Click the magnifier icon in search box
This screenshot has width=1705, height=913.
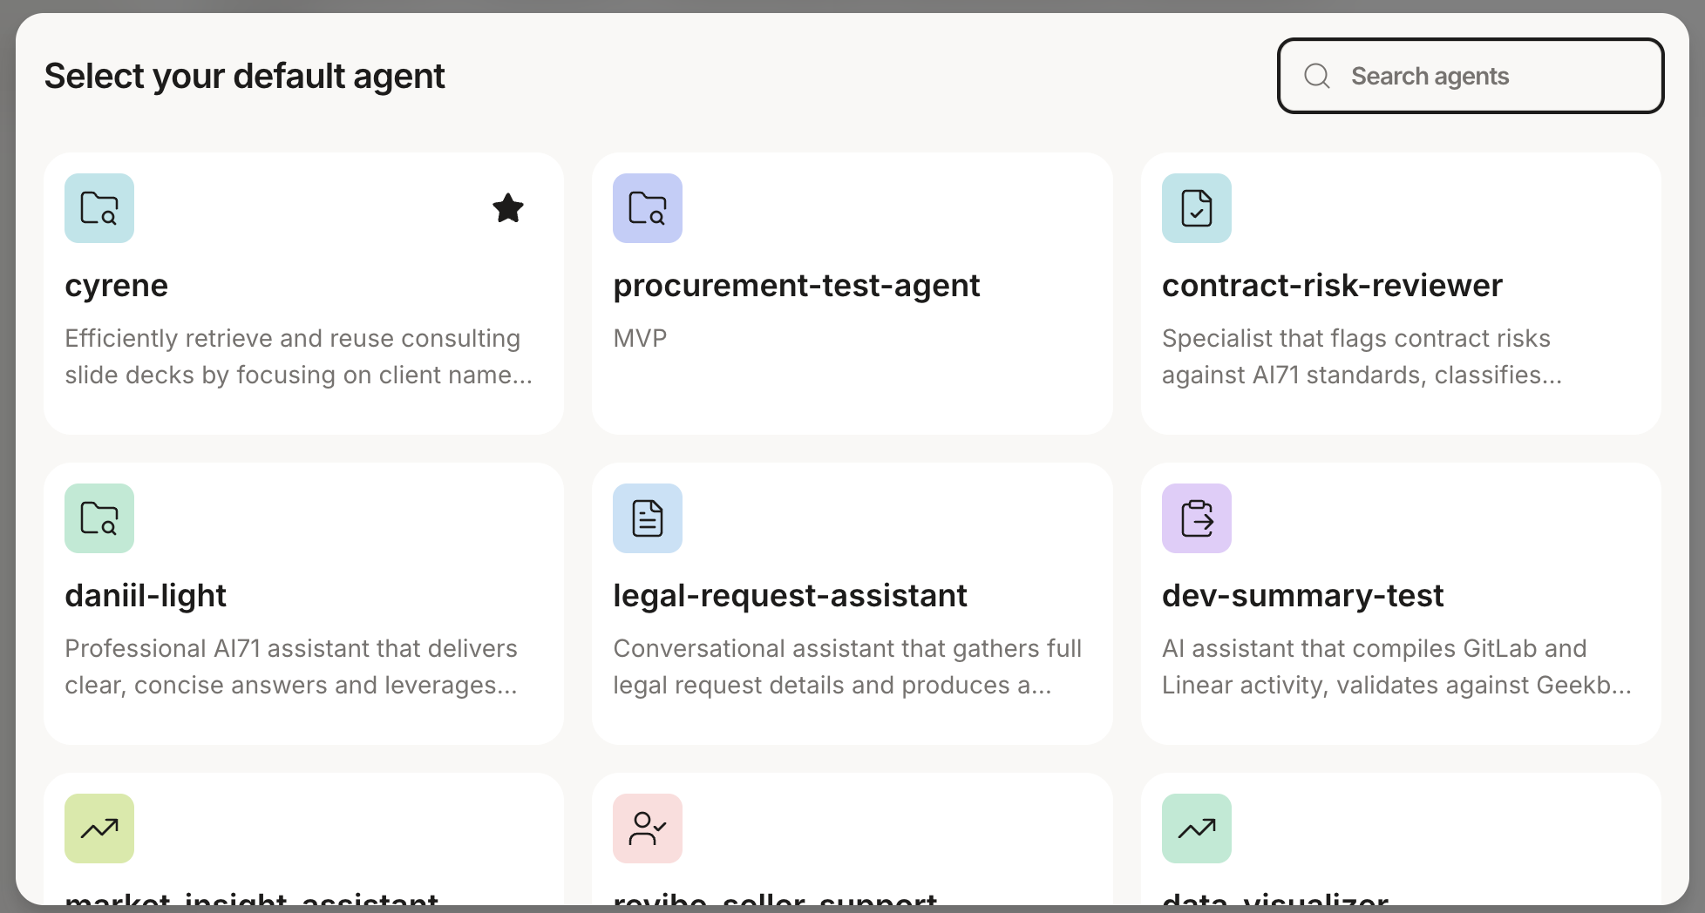point(1317,76)
